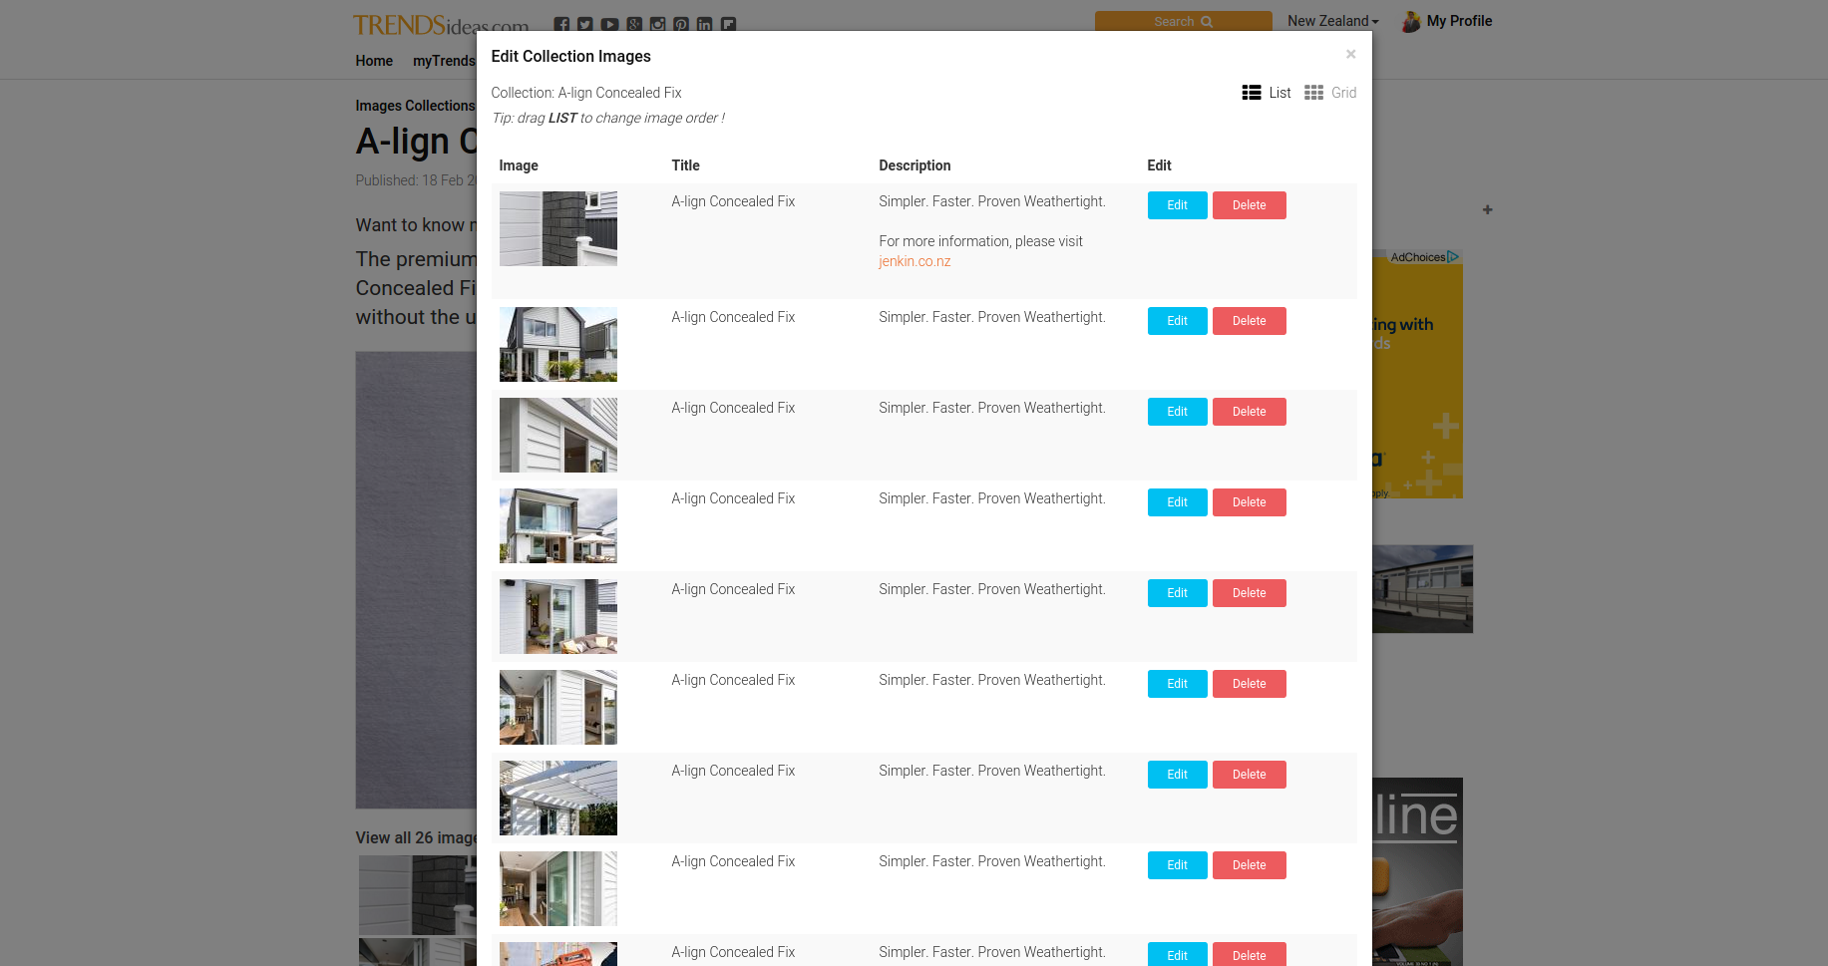1828x966 pixels.
Task: Switch to List view
Action: click(x=1267, y=93)
